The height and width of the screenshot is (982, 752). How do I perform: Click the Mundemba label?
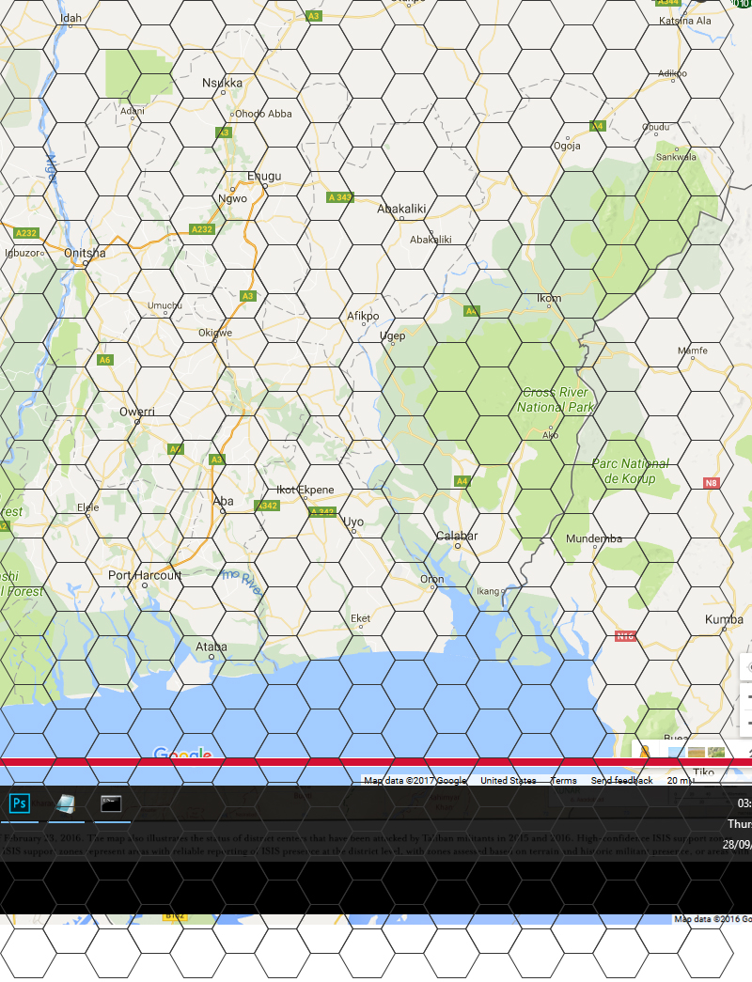pos(594,538)
